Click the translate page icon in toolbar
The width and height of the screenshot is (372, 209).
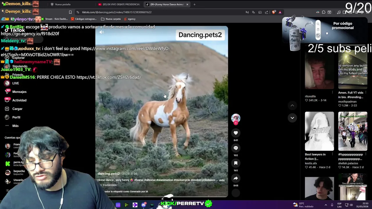point(253,12)
